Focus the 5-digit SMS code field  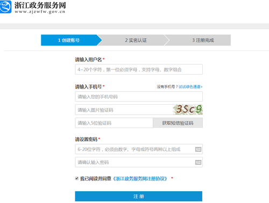tap(114, 123)
